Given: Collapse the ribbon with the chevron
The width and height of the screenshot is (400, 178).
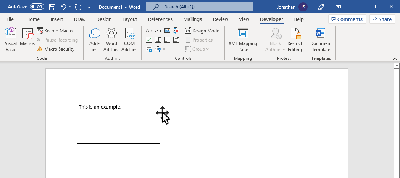Looking at the screenshot, I should (395, 59).
